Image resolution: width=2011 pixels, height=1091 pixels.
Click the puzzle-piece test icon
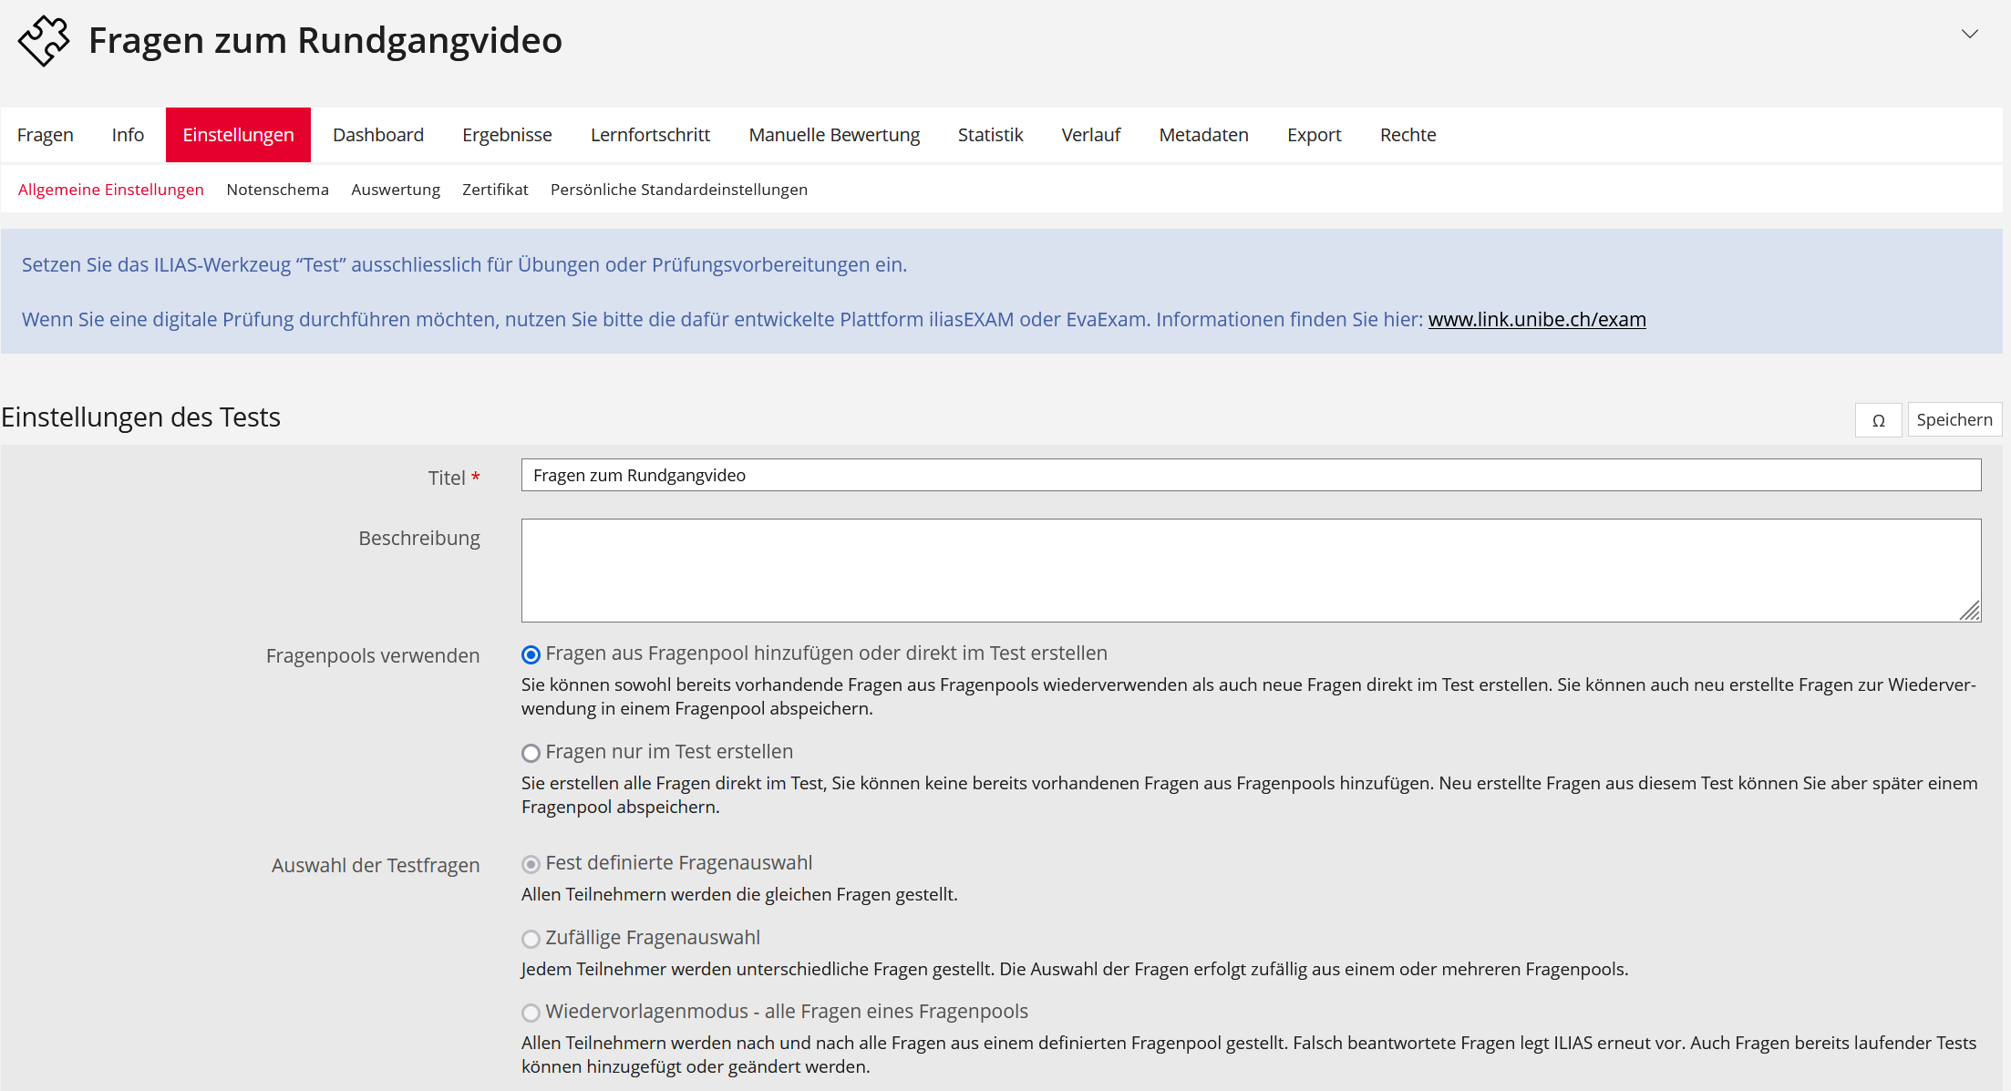coord(44,41)
